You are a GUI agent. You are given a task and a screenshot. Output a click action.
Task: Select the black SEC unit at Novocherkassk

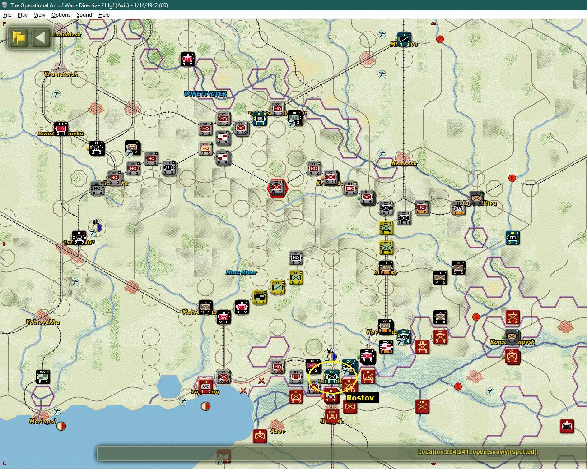click(385, 326)
